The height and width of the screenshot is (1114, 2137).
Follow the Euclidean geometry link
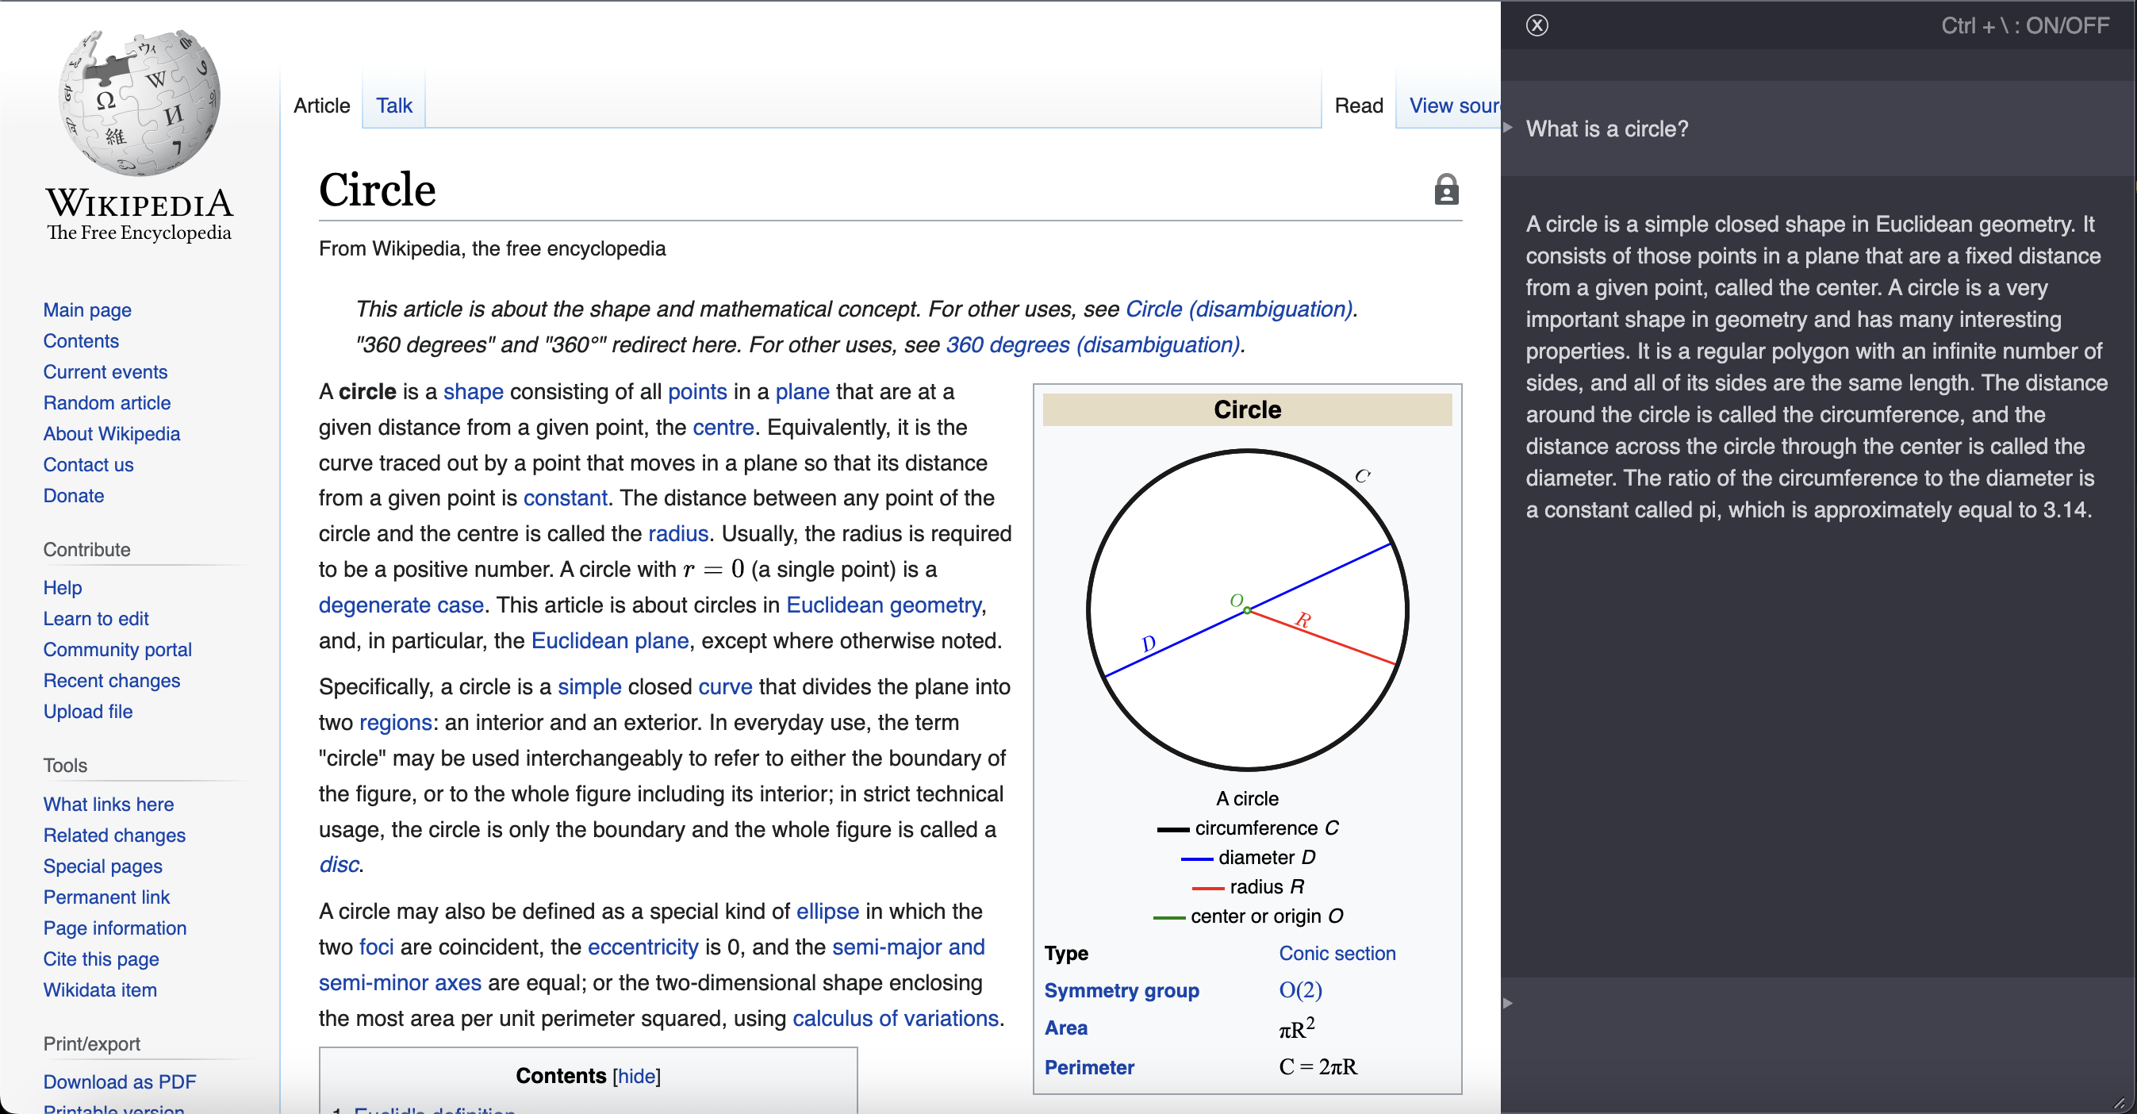883,605
